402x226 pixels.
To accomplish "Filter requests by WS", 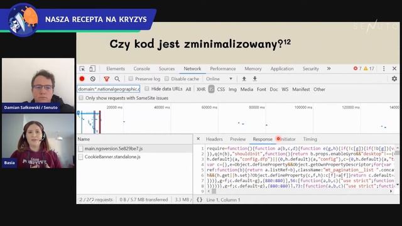I will click(285, 89).
